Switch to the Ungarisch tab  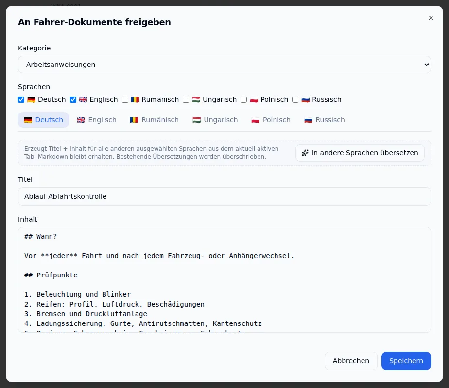click(215, 120)
